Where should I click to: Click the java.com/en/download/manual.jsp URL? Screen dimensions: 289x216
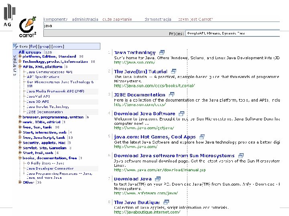coord(160,170)
